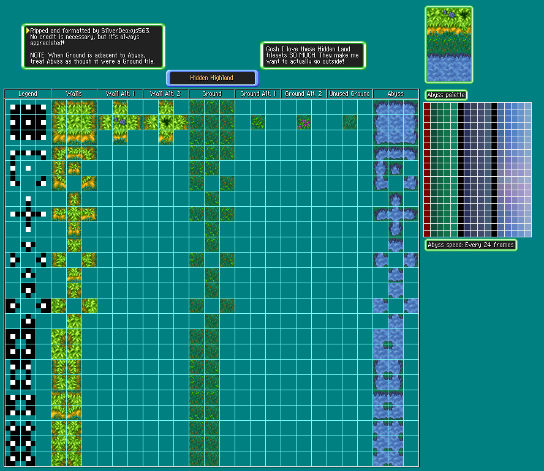Click the "Hidden Highland" title banner
This screenshot has height=471, width=544.
(213, 78)
